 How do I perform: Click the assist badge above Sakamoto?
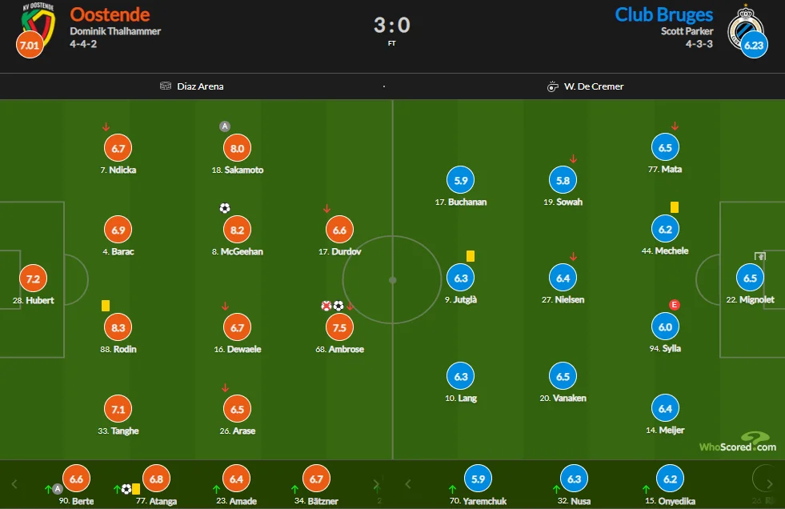(x=225, y=126)
